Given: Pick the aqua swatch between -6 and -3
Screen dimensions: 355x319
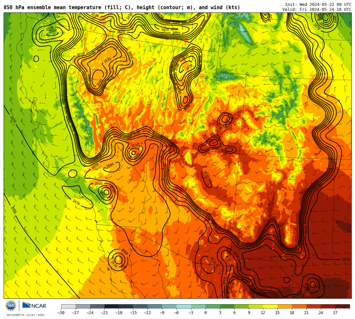Looking at the screenshot, I should pos(184,306).
